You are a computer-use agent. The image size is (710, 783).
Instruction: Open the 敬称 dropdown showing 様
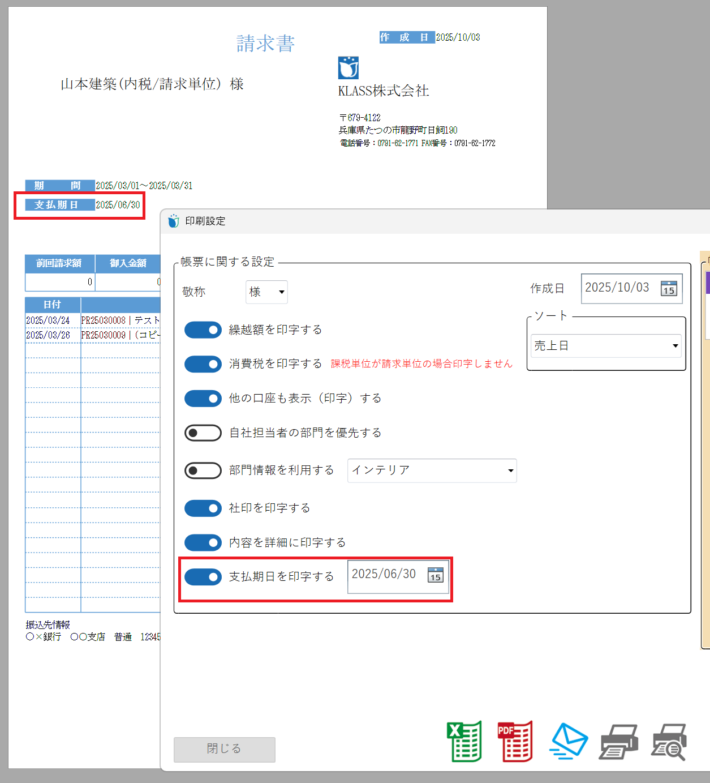[x=267, y=292]
